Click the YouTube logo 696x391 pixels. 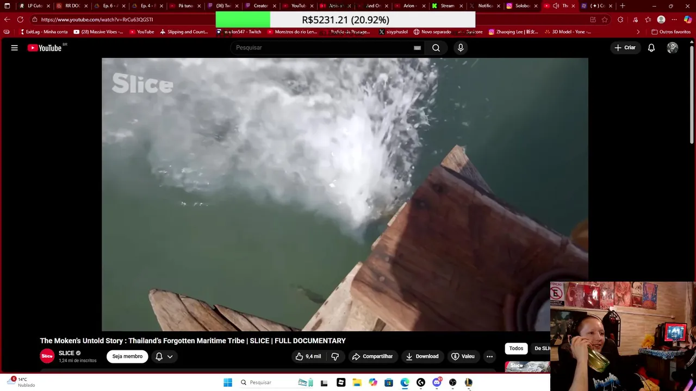click(x=45, y=48)
